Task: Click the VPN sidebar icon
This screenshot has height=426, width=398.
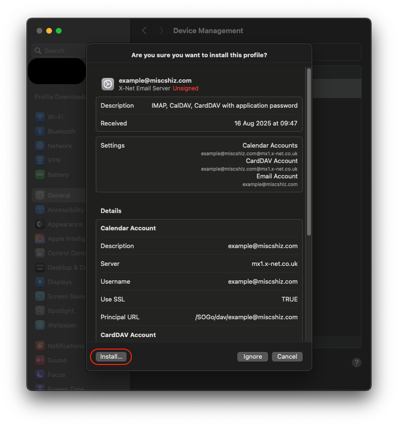Action: pos(39,160)
